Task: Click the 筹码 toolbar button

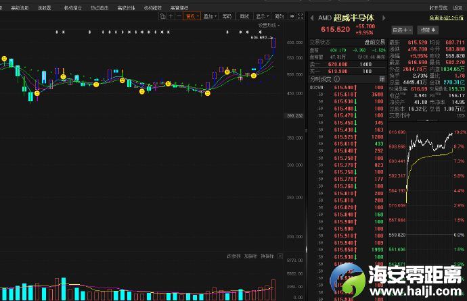Action: [x=227, y=16]
